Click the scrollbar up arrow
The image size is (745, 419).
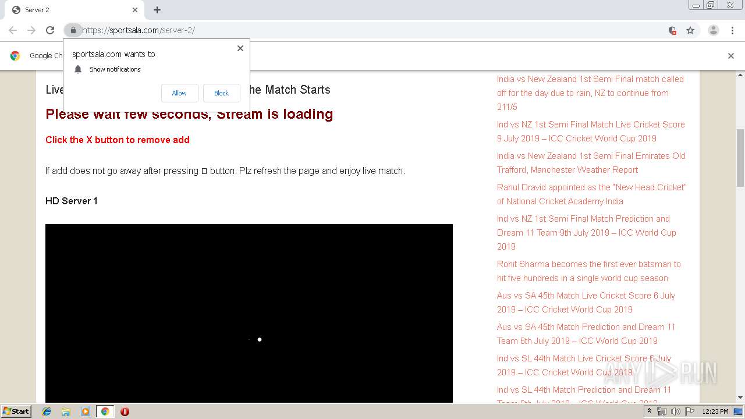click(740, 74)
